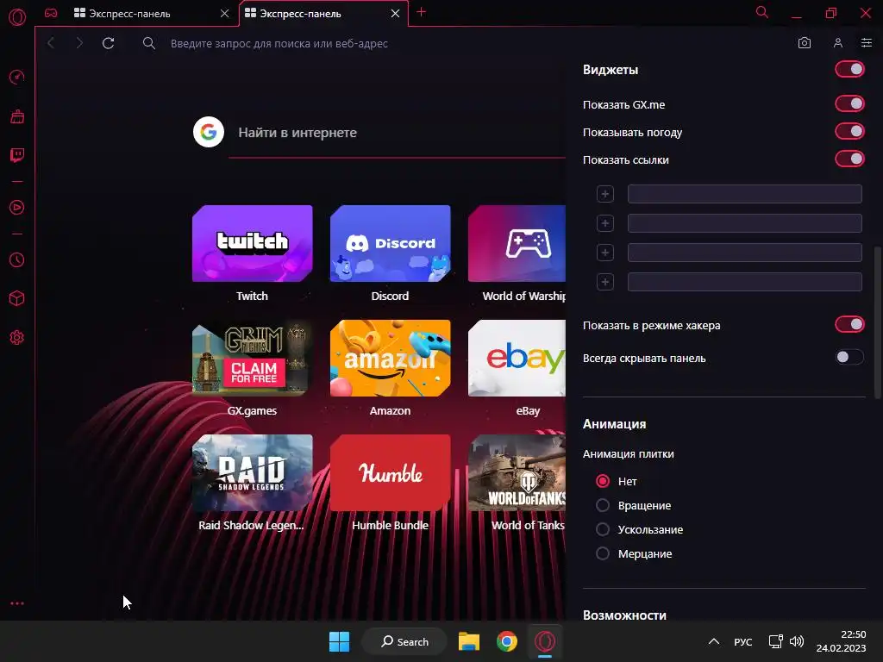Click the first link input field
Screen dimensions: 883x662
(x=744, y=194)
